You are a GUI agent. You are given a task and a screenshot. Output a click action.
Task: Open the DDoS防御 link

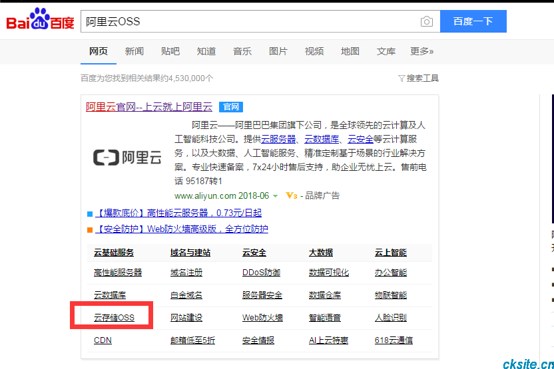(262, 273)
